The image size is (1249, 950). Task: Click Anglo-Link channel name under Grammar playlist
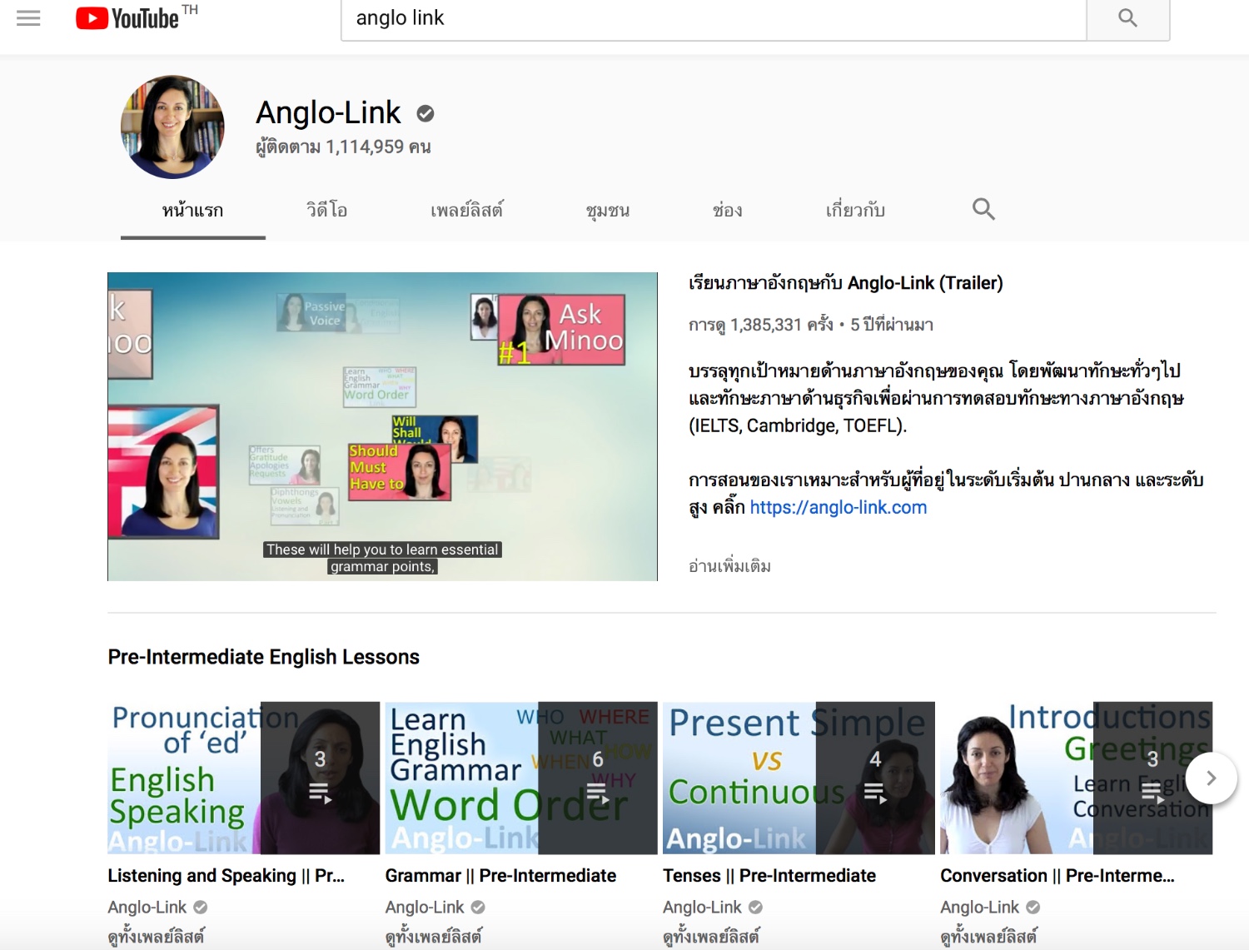(x=425, y=907)
